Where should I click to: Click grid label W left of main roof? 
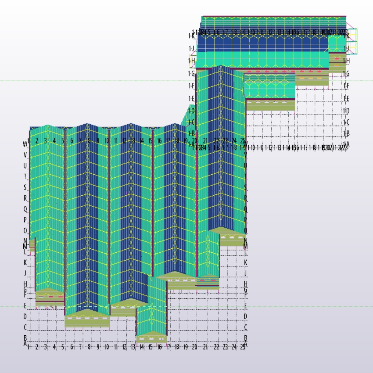[x=25, y=144]
